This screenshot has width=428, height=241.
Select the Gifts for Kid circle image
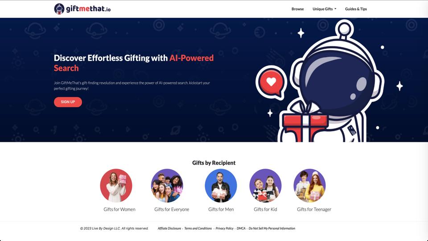pyautogui.click(x=265, y=185)
